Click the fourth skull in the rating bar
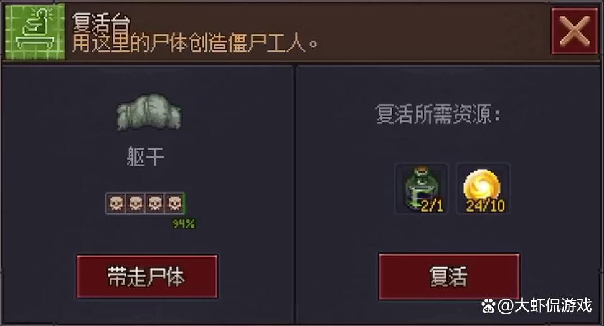604x326 pixels. pos(174,203)
